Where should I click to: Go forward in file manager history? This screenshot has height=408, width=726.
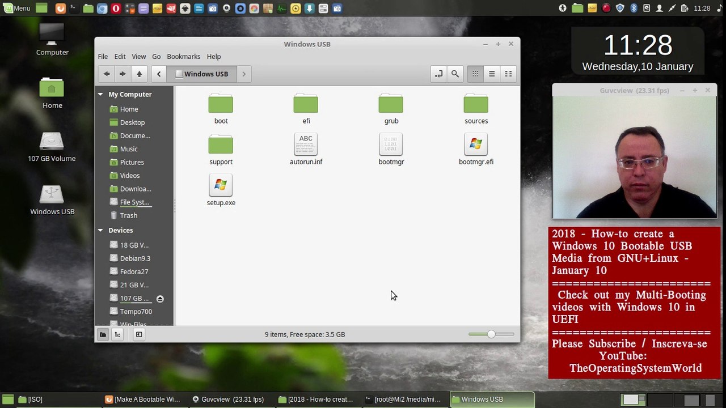[x=122, y=74]
